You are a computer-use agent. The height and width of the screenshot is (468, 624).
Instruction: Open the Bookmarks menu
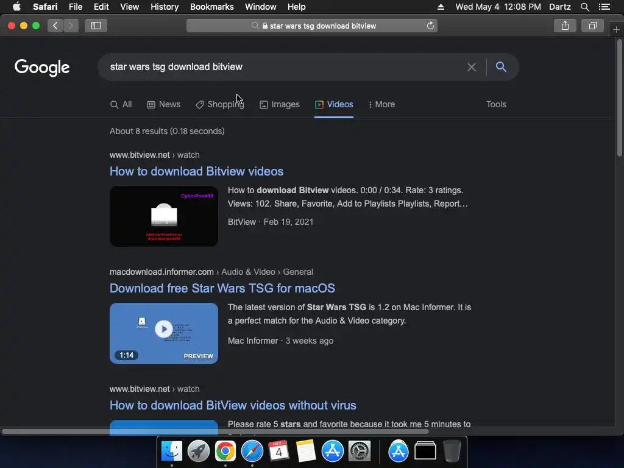click(211, 7)
